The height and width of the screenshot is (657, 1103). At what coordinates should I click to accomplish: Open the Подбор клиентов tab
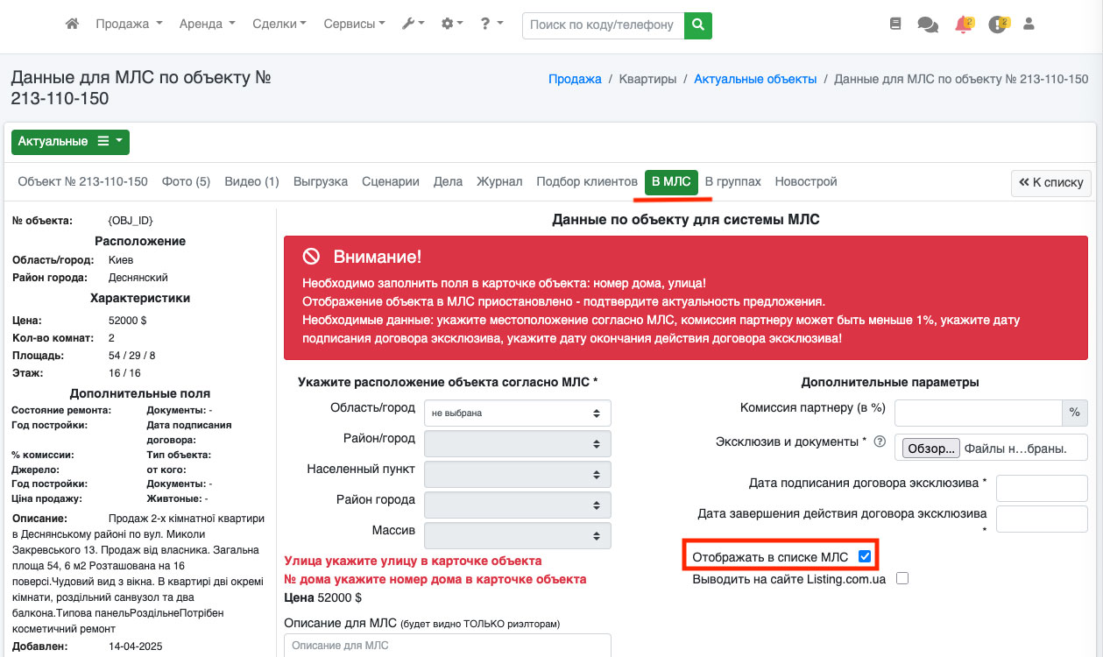click(x=586, y=181)
